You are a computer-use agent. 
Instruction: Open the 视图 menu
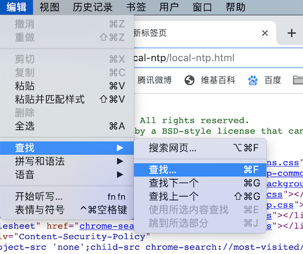(50, 7)
